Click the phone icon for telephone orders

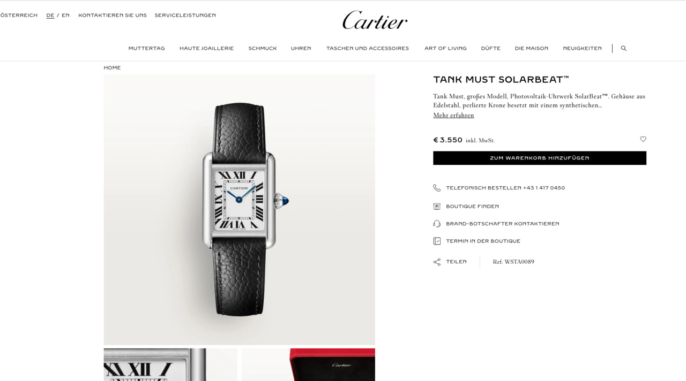[437, 188]
